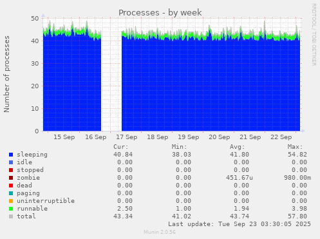Click the y-axis label 50
Viewport: 320px width, 239px height.
tap(35, 19)
